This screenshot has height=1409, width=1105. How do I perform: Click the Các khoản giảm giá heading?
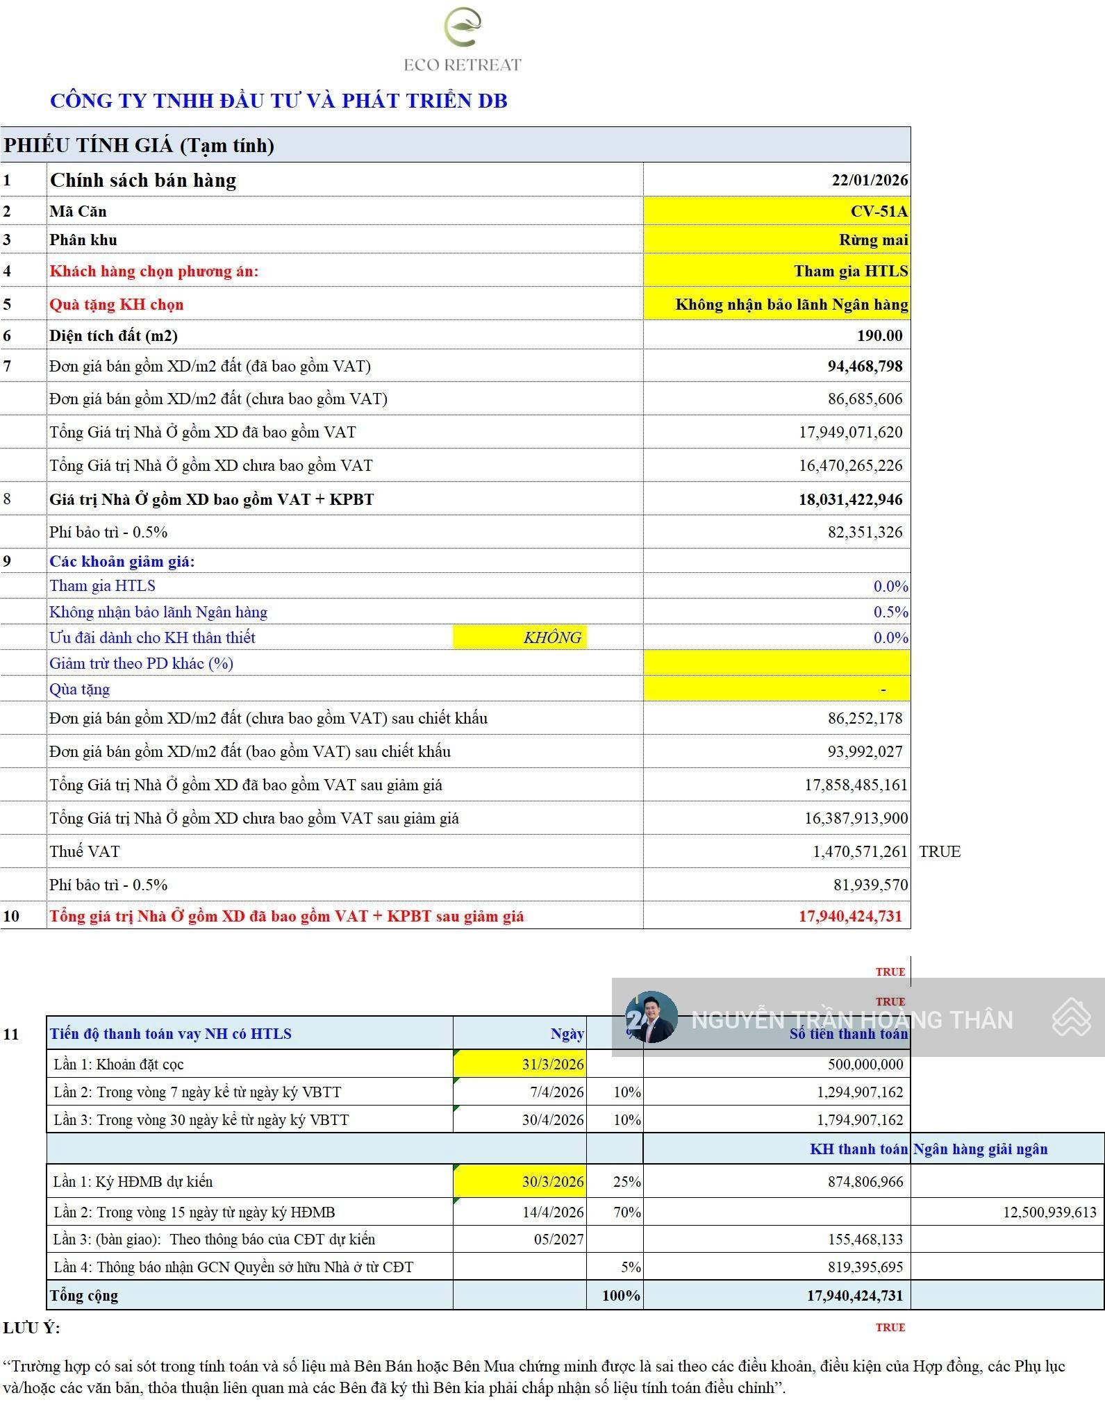pyautogui.click(x=122, y=561)
